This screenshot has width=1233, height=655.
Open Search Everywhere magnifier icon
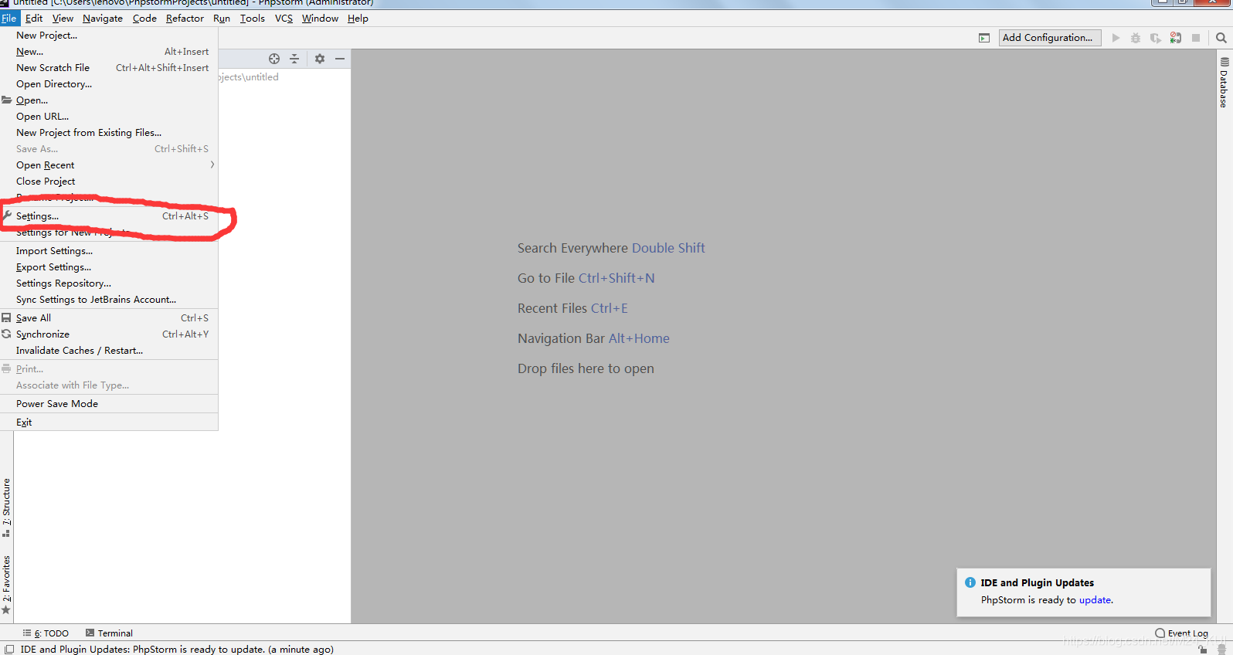tap(1221, 38)
